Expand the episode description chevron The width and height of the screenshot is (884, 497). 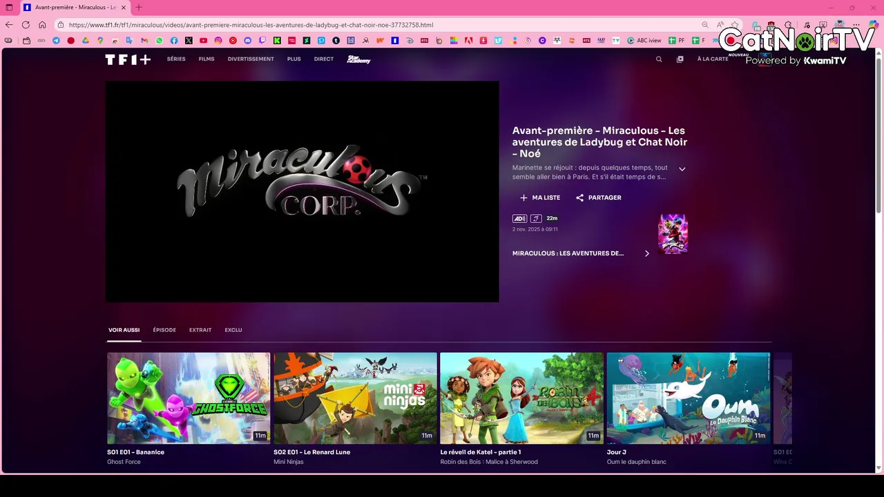pyautogui.click(x=682, y=169)
